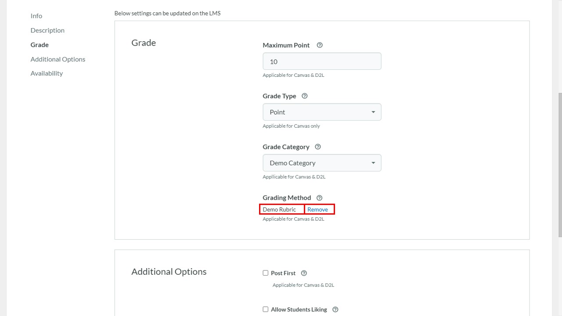This screenshot has height=316, width=562.
Task: Remove the Demo Rubric grading method
Action: click(x=317, y=209)
